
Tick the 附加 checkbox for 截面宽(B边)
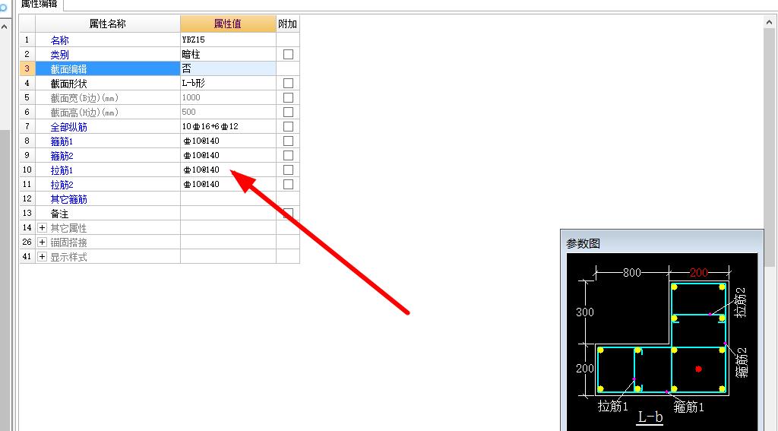pos(288,97)
